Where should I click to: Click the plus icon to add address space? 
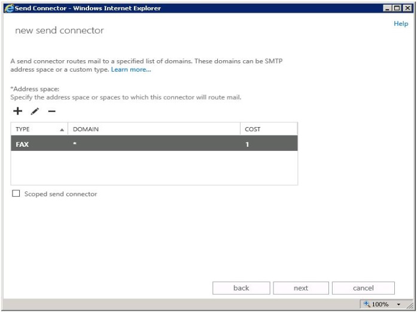coord(17,111)
